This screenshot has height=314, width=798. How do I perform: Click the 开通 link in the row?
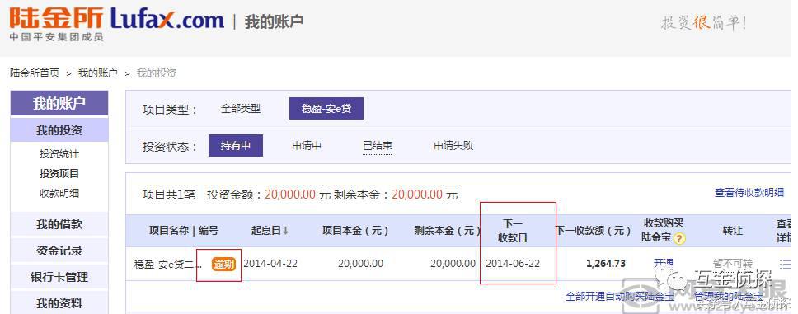663,264
